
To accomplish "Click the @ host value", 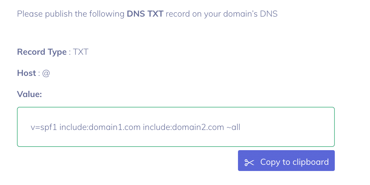I will click(x=46, y=73).
